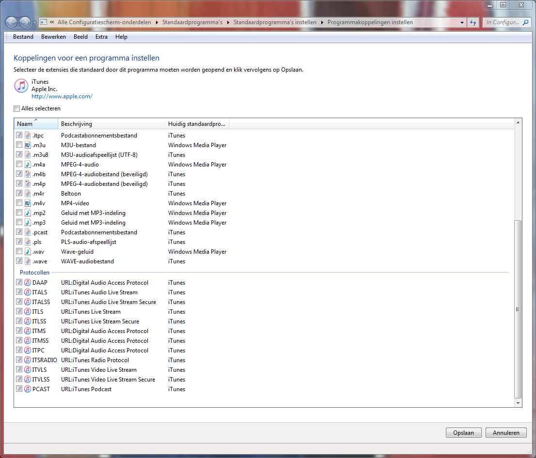Click the PCAST protocol iTunes icon
Screen dimensions: 536x458
click(28, 389)
